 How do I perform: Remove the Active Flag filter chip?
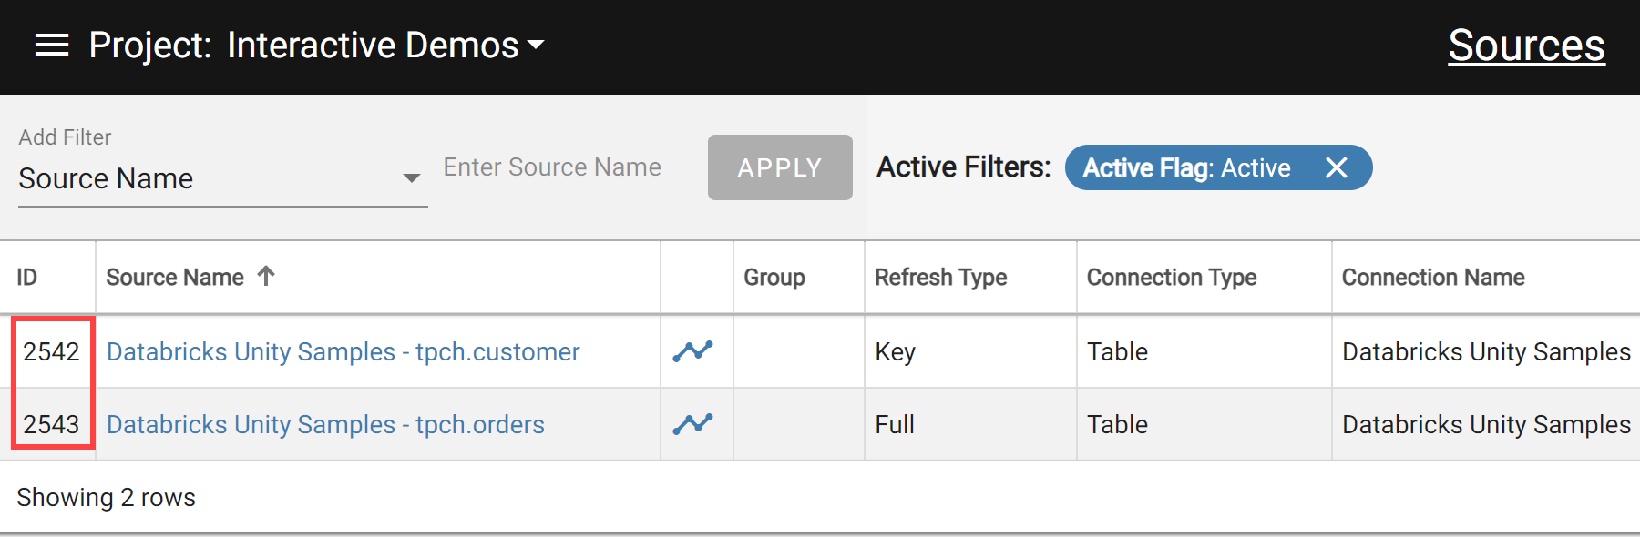1336,167
